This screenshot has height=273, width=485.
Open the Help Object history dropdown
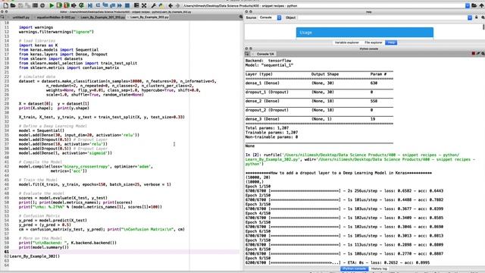coord(470,17)
